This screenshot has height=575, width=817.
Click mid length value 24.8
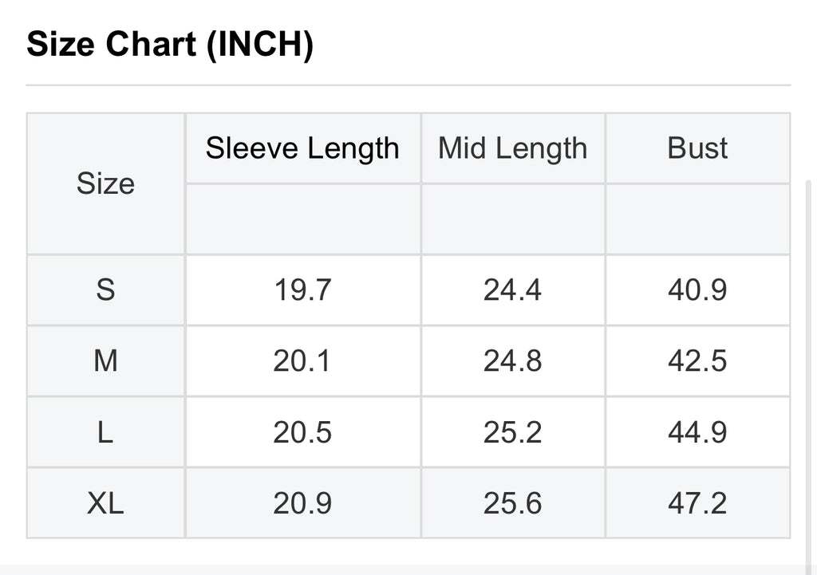tap(513, 361)
